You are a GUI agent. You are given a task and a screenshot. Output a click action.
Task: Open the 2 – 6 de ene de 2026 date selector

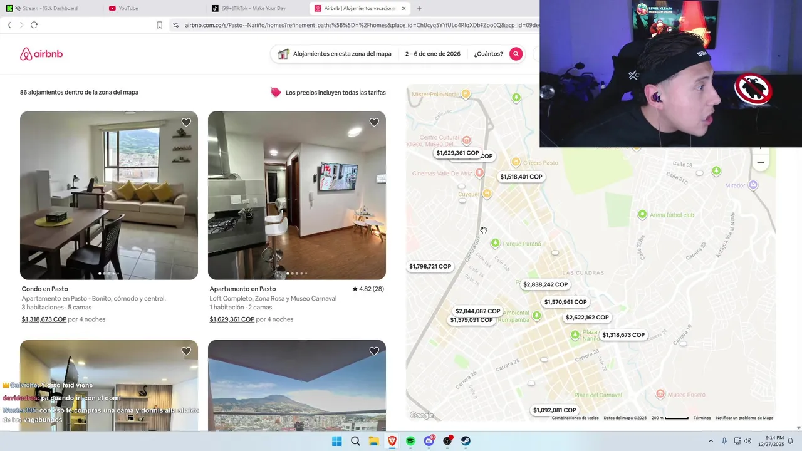(x=432, y=54)
